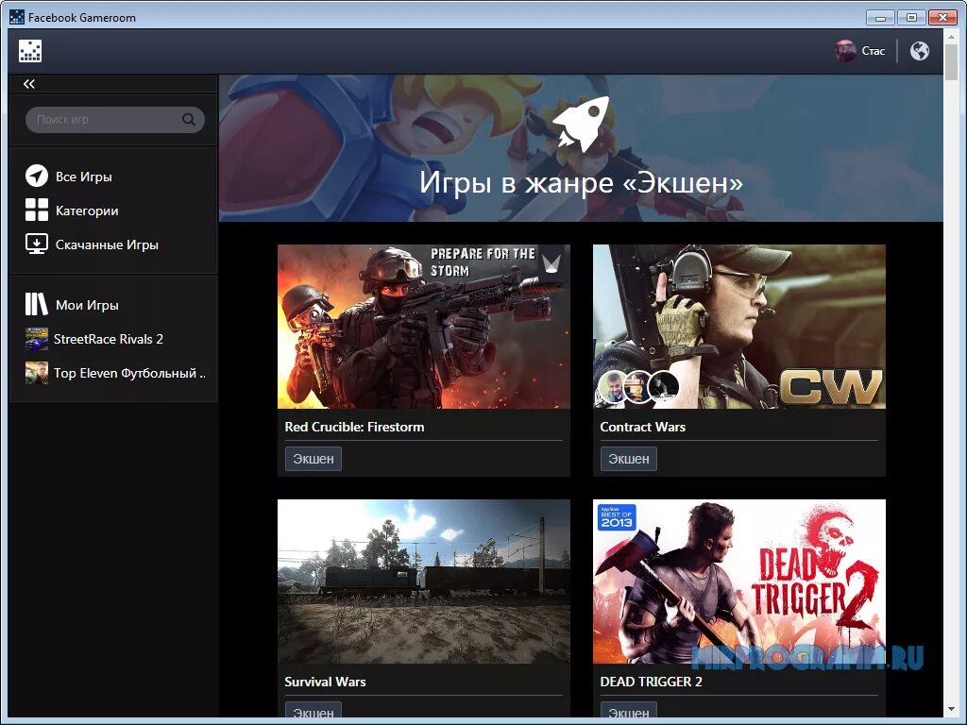This screenshot has width=967, height=725.
Task: Click 'DEAD TRIGGER 2' game title
Action: tap(652, 682)
